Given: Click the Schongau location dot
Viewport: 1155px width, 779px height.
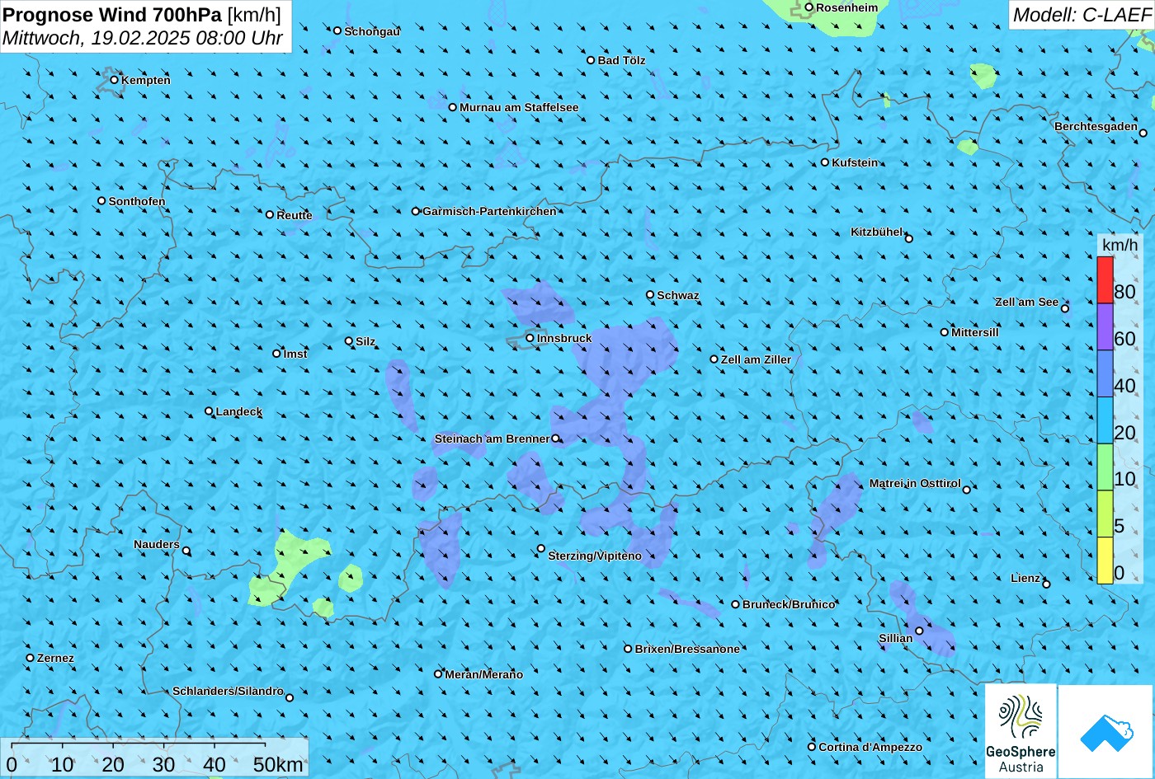Looking at the screenshot, I should coord(337,31).
